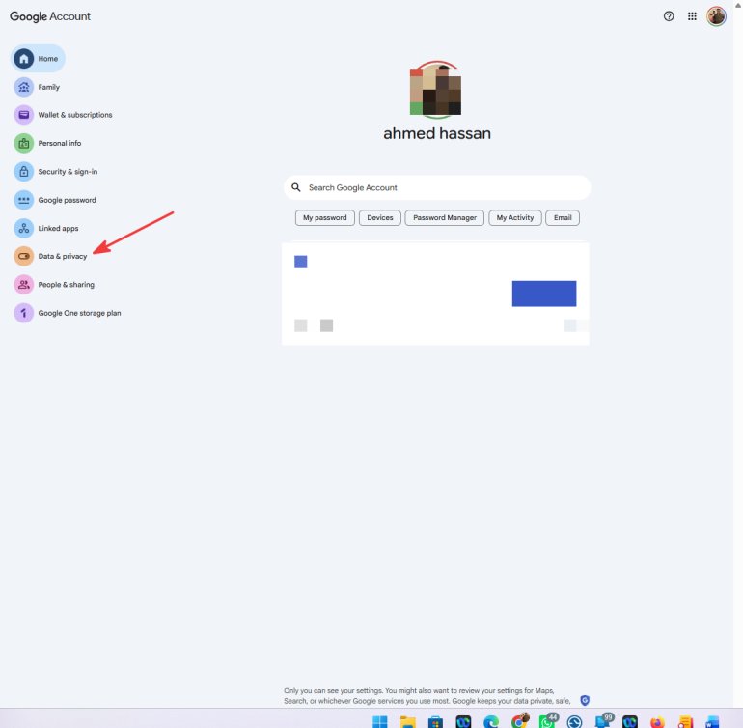The image size is (743, 728).
Task: Click the privacy shield icon at bottom
Action: [585, 700]
